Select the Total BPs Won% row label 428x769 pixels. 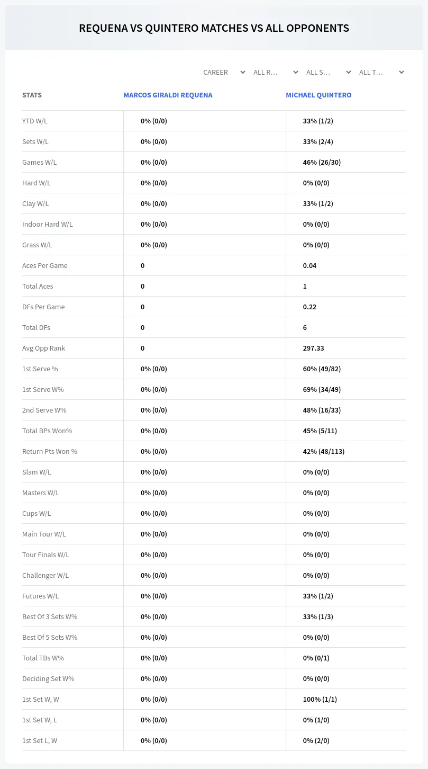[47, 431]
